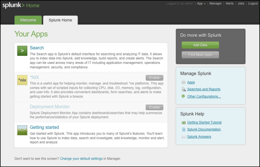Click the *NIX app title
The height and width of the screenshot is (167, 260).
point(34,77)
